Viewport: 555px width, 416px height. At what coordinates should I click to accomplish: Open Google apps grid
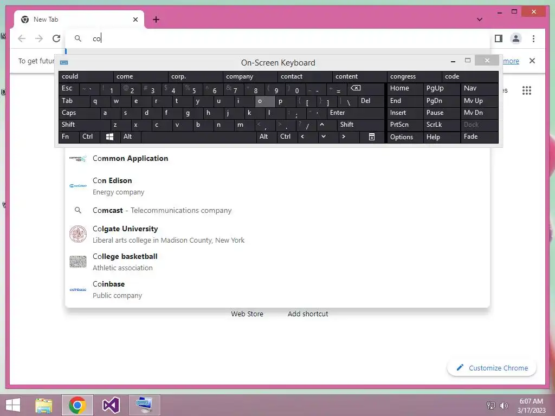pyautogui.click(x=527, y=90)
